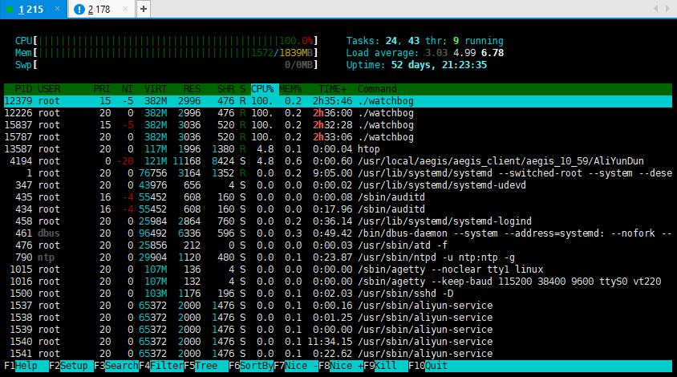The image size is (677, 377).
Task: Select watchbog process row PID 15787
Action: click(338, 137)
